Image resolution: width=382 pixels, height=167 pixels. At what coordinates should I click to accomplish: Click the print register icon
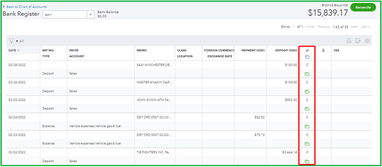pyautogui.click(x=349, y=41)
